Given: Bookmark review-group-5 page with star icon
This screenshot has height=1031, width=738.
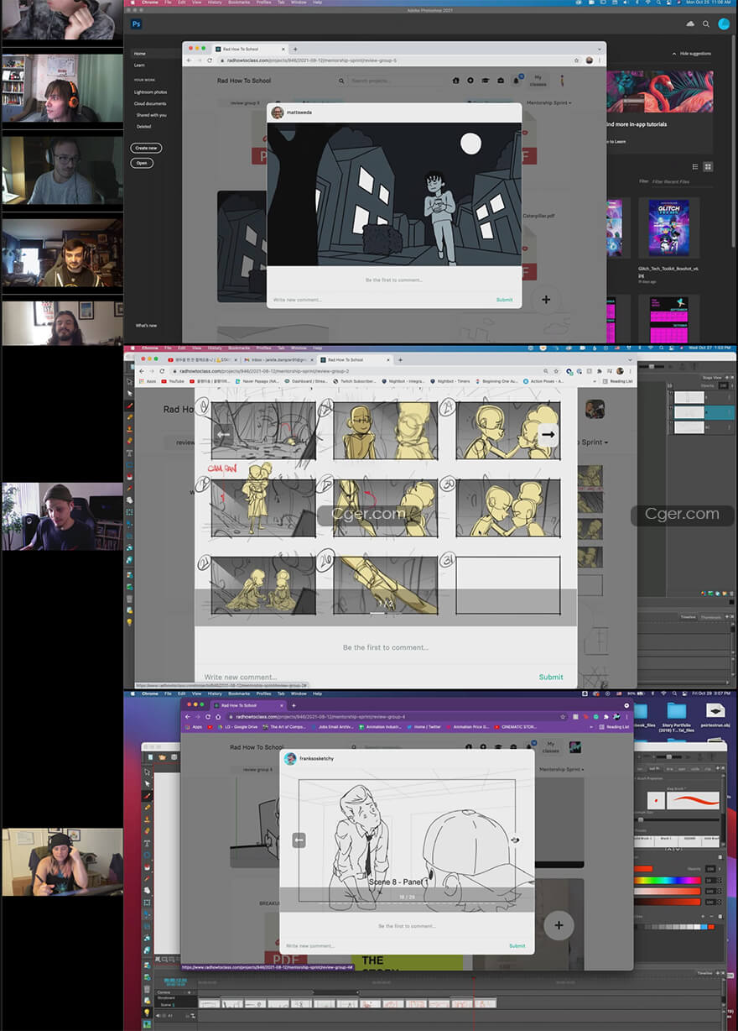Looking at the screenshot, I should coord(579,60).
